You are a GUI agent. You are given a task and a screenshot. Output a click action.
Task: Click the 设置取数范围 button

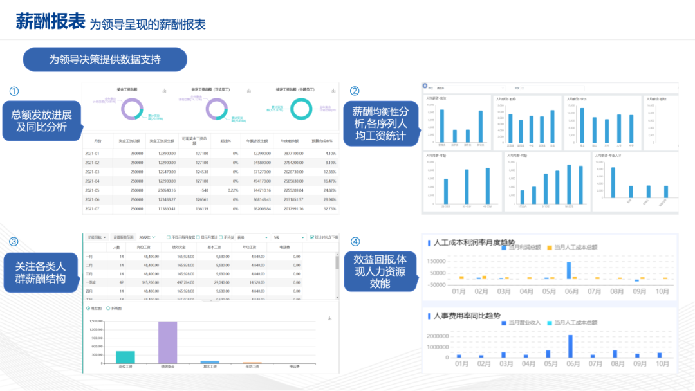point(123,237)
